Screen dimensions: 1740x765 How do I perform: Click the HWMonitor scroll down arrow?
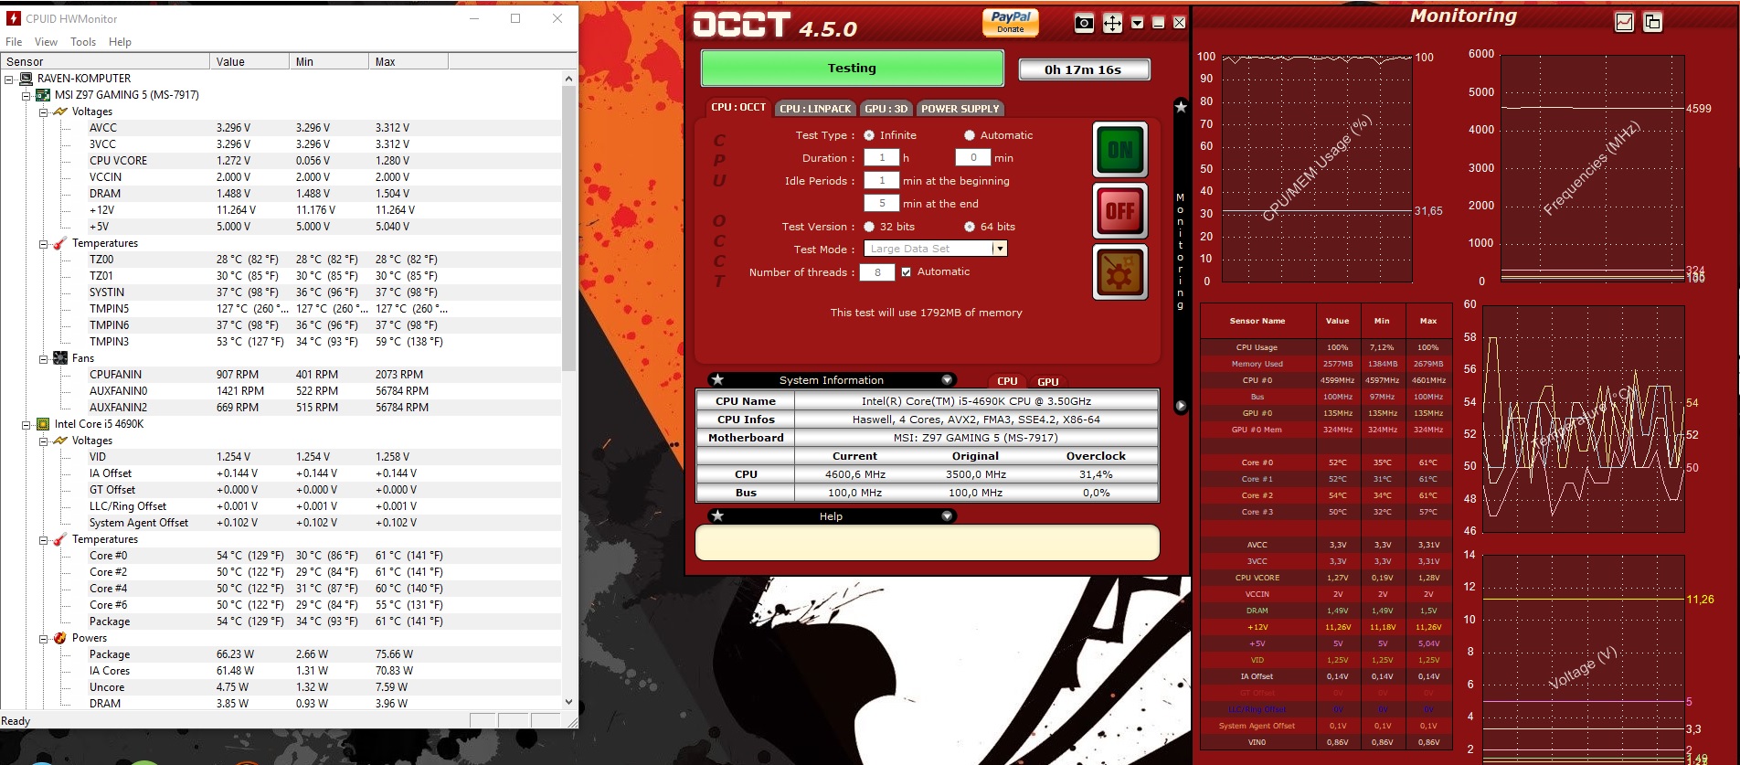coord(568,702)
